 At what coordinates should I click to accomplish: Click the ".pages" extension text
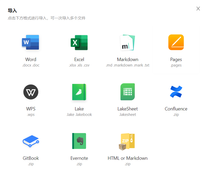tap(176, 65)
